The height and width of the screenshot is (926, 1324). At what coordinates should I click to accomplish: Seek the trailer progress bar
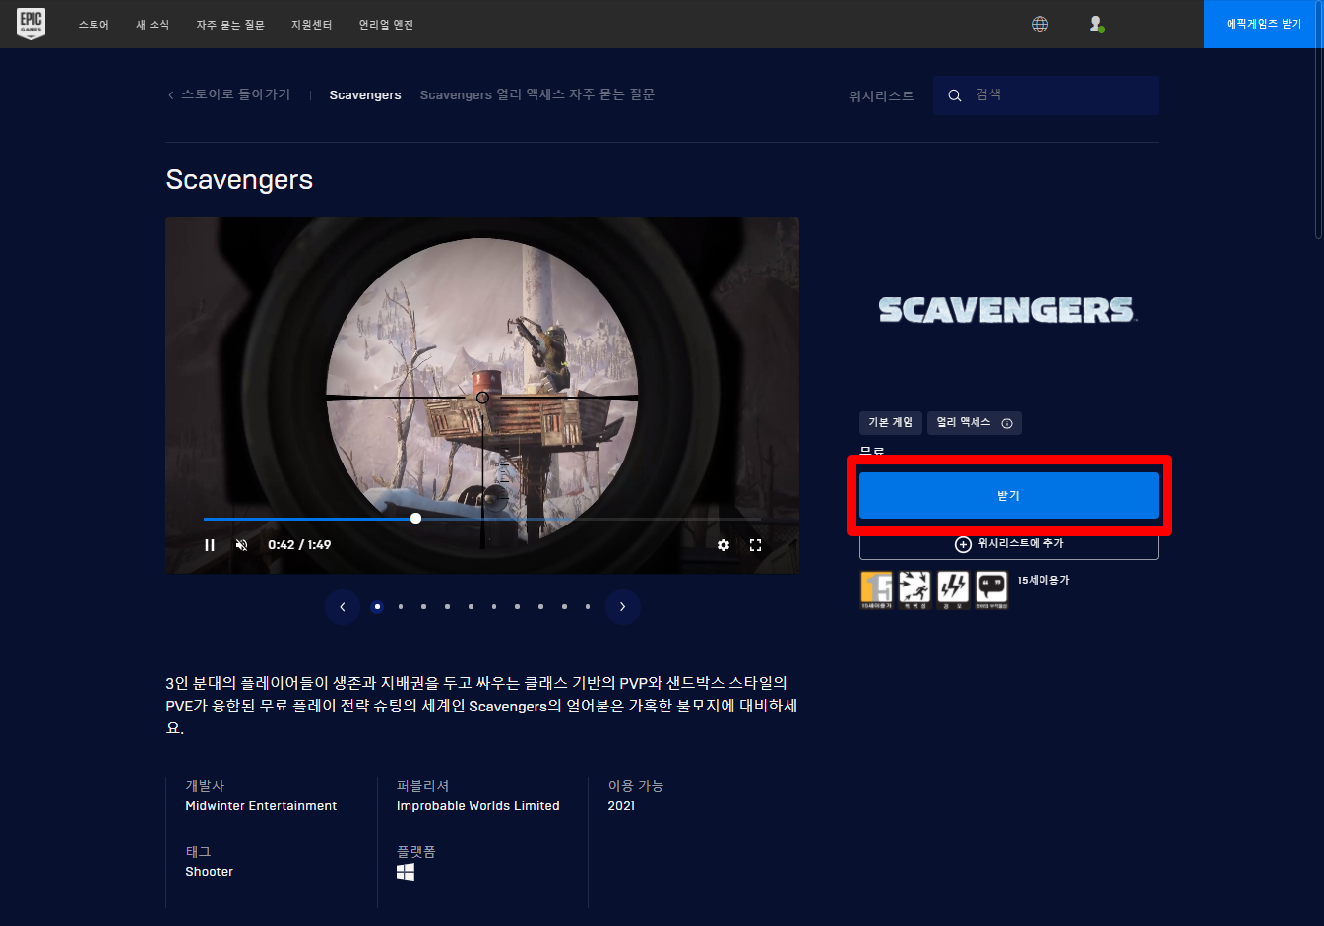(482, 519)
